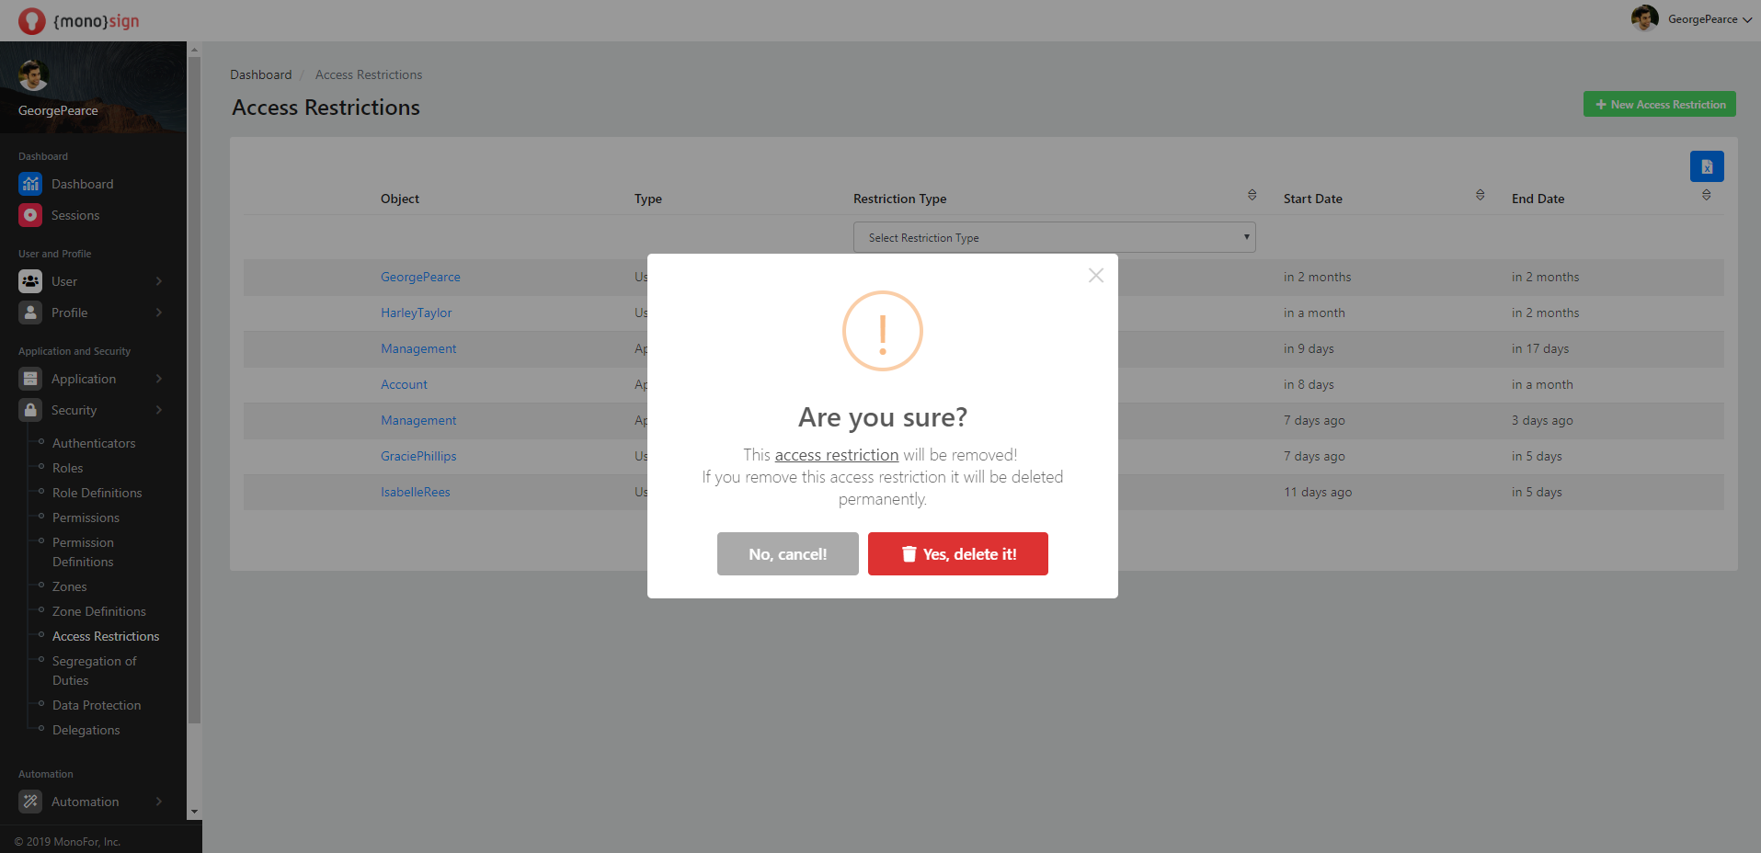Expand the User submenu chevron
The image size is (1761, 853).
pos(159,281)
